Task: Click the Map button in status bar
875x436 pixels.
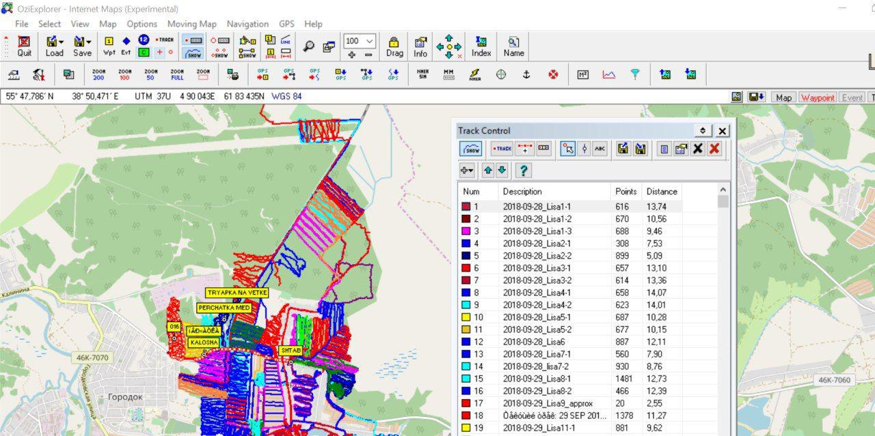Action: [x=783, y=98]
